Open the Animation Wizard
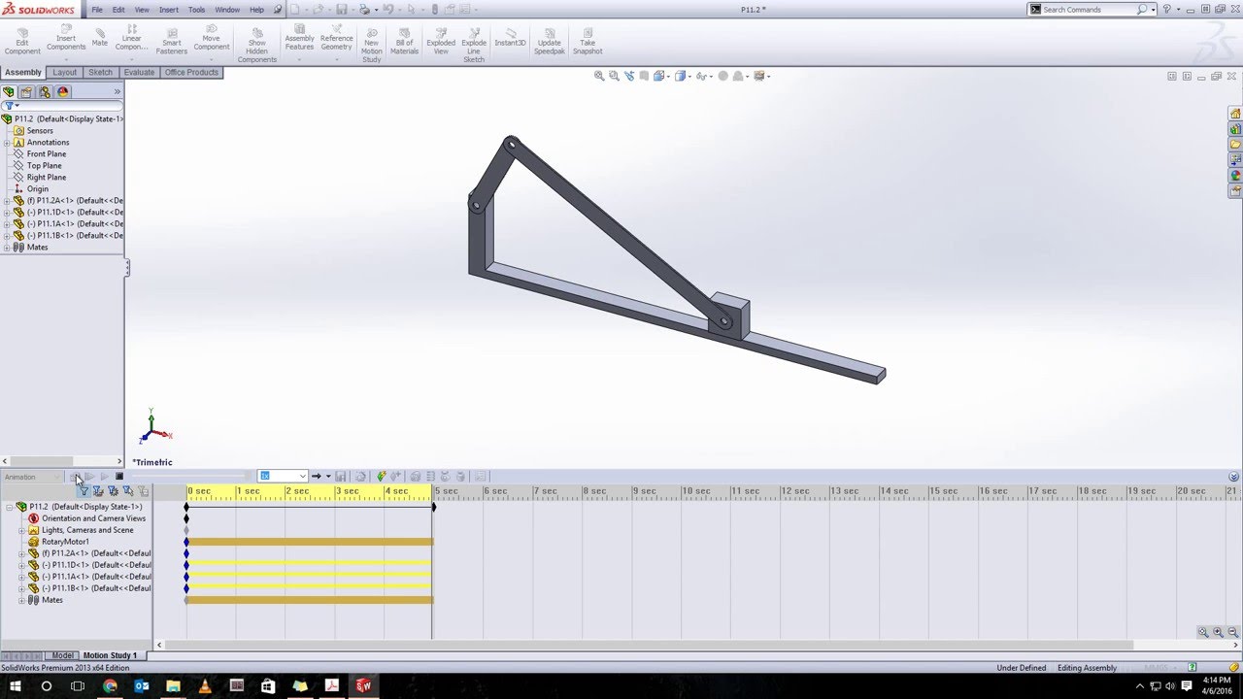This screenshot has height=699, width=1243. pos(360,477)
